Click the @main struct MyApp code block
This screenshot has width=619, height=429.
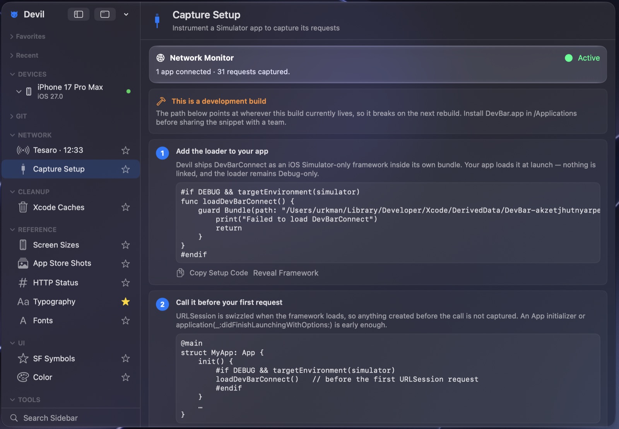388,378
